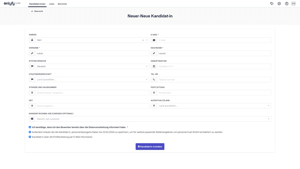Uncheck the Datenverarbeitung confirmation checkbox
This screenshot has width=300, height=169.
pyautogui.click(x=30, y=127)
